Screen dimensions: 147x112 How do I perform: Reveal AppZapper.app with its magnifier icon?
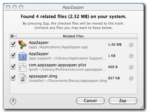131,45
